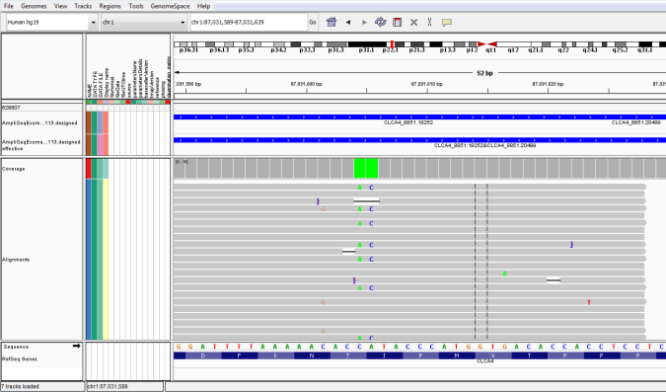
Task: Click the red marker on chromosome ideogram
Action: click(392, 43)
